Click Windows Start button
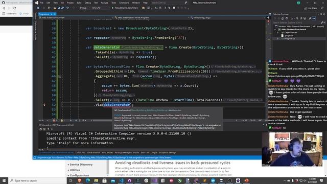 [x=4, y=180]
